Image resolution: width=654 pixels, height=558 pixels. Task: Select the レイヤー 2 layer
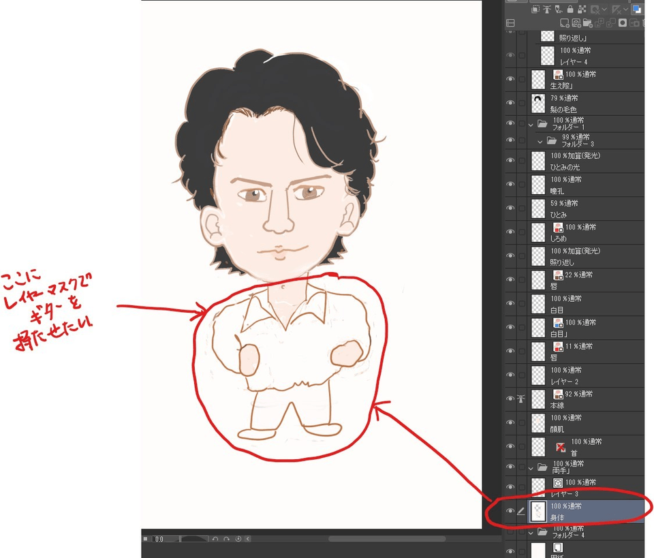click(x=586, y=375)
